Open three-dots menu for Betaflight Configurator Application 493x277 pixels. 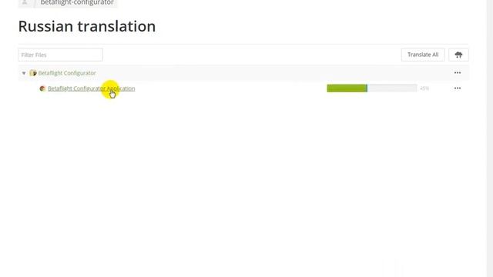click(x=458, y=88)
